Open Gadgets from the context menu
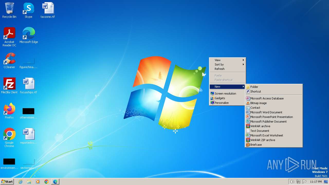This screenshot has width=329, height=185. click(227, 98)
